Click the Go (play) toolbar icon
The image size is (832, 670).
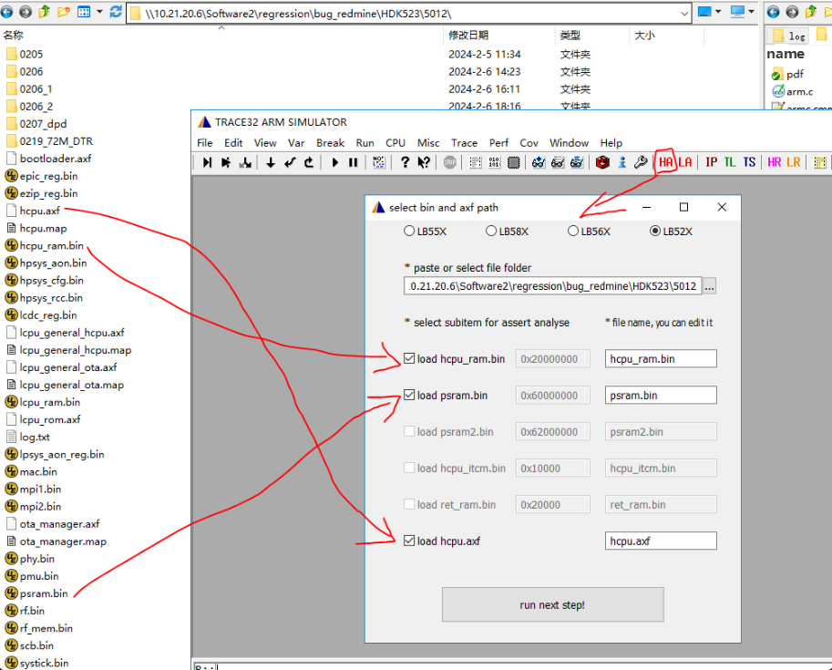tap(334, 162)
